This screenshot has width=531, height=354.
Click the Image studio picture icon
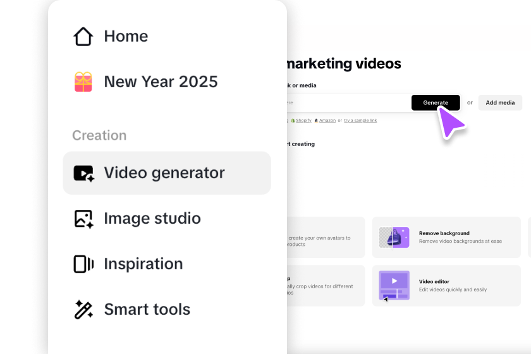pyautogui.click(x=83, y=219)
